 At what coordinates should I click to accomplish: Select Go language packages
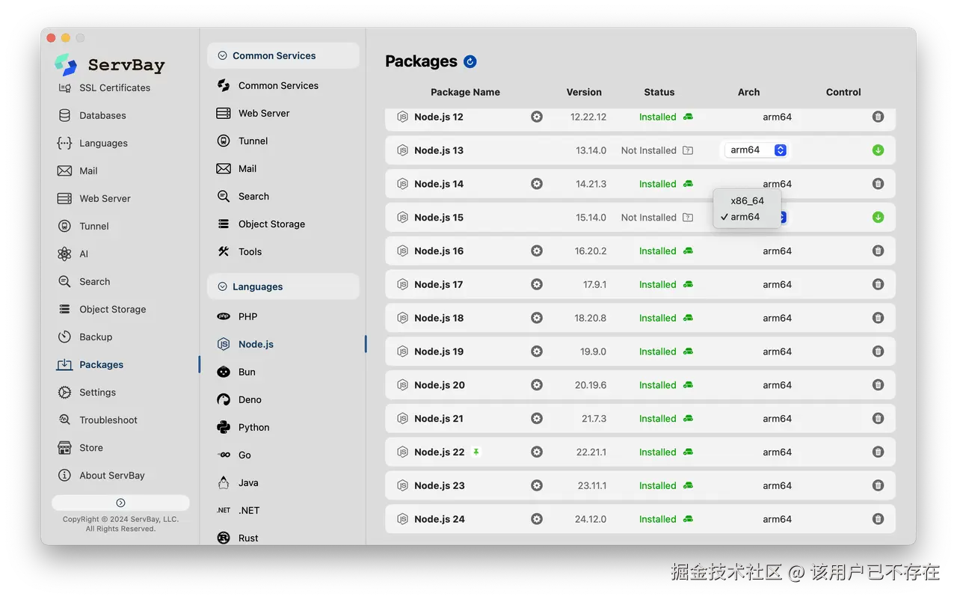234,455
